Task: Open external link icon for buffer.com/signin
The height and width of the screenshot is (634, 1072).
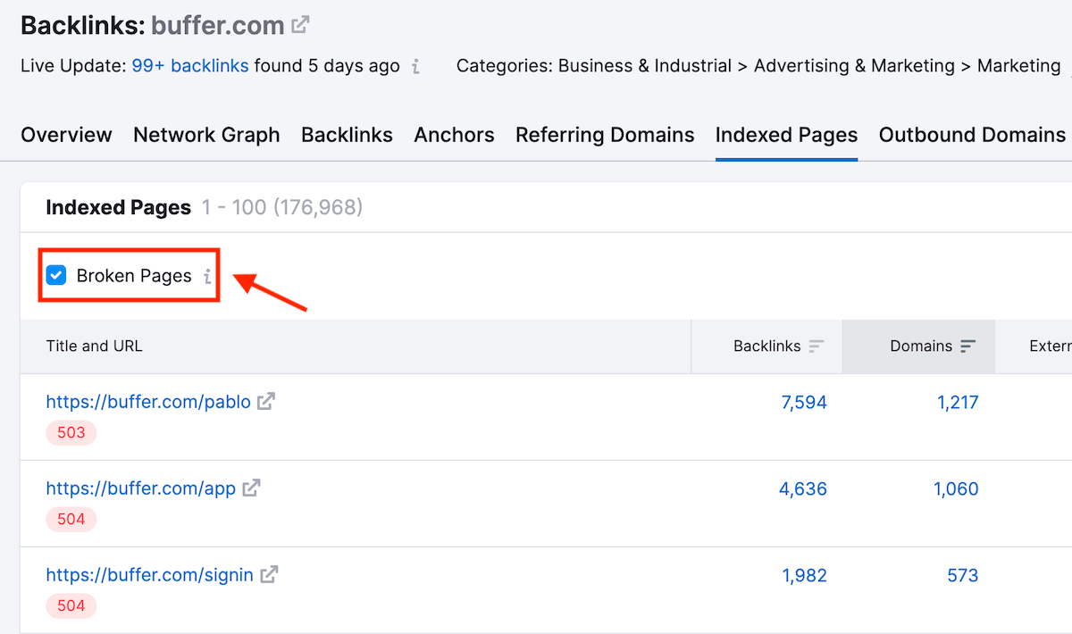Action: [x=269, y=575]
